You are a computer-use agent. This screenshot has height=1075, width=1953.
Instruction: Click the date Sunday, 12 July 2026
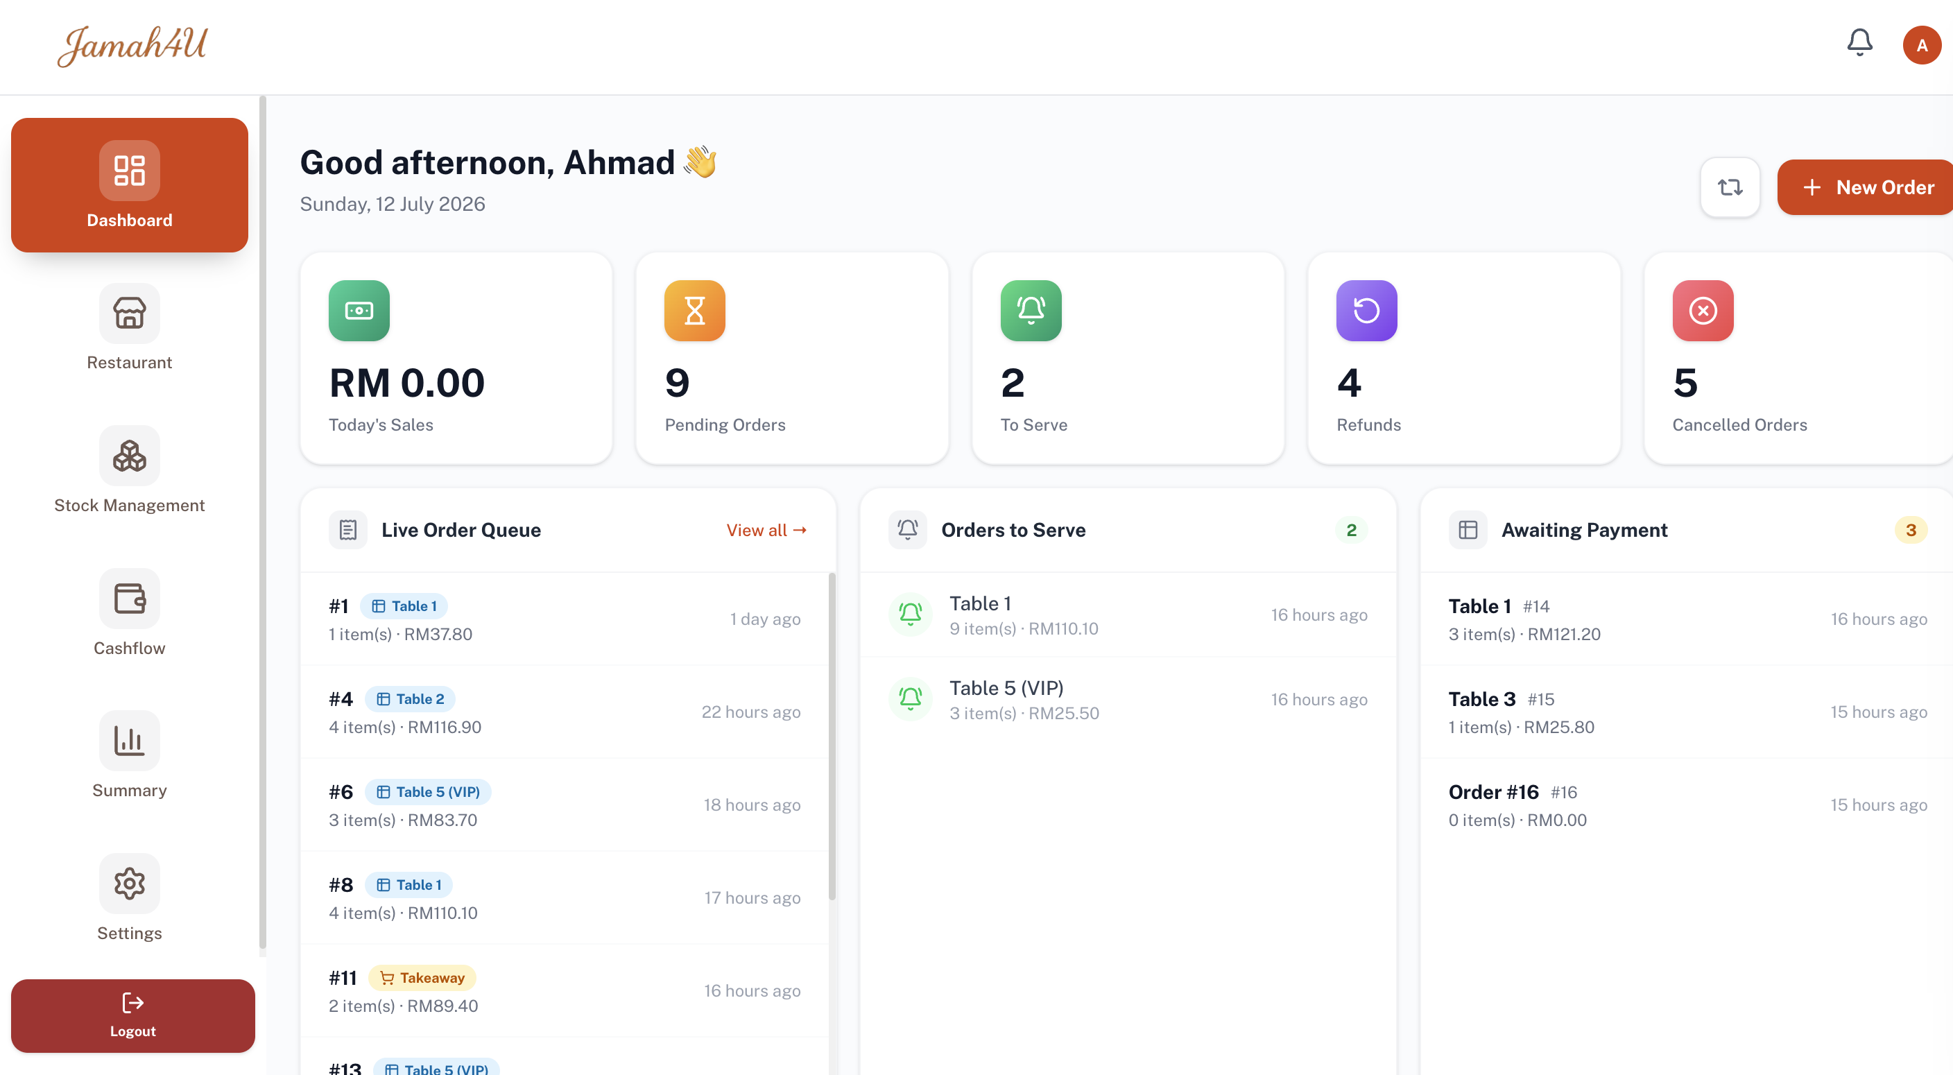tap(393, 204)
